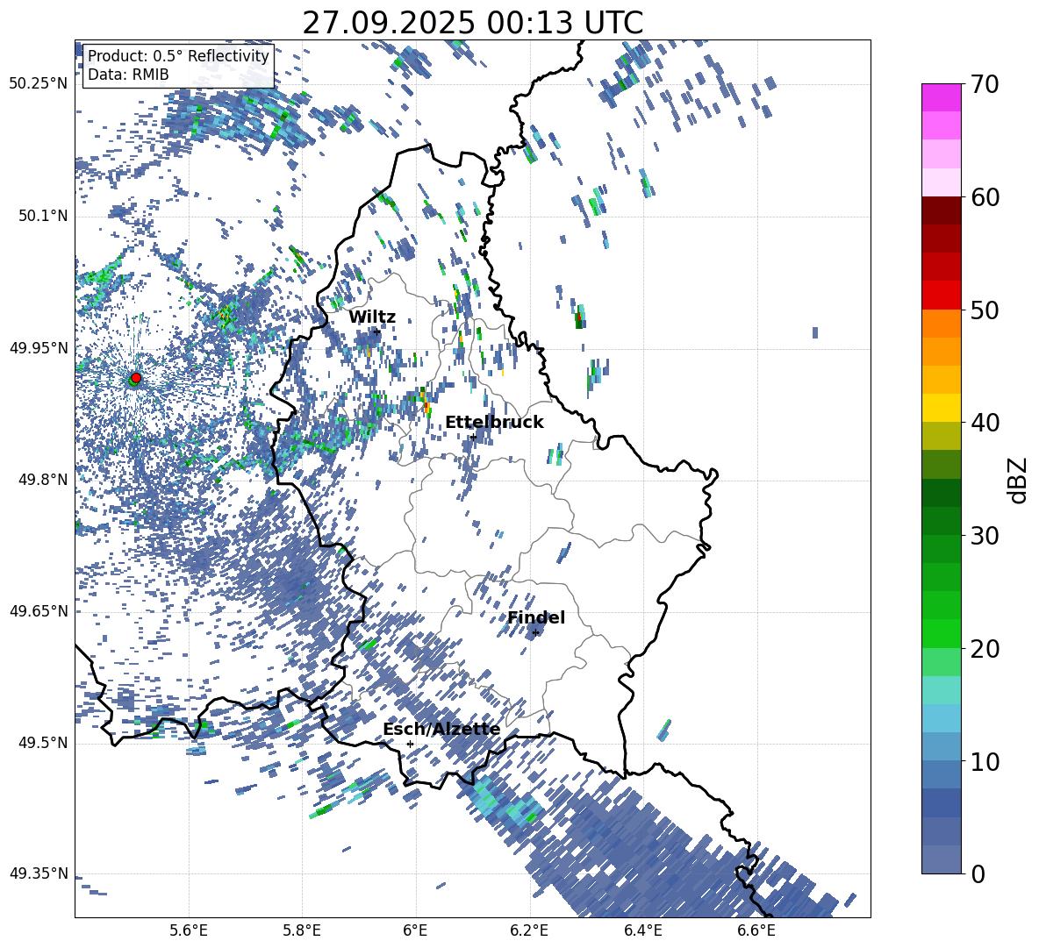
Task: Click the 0 value on colorbar
Action: [978, 873]
